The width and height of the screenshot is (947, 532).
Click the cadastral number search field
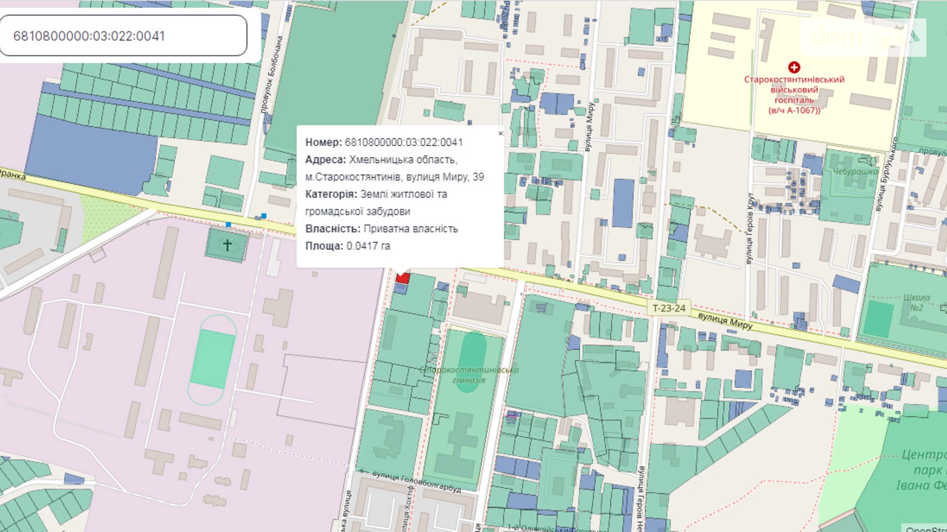click(x=123, y=36)
